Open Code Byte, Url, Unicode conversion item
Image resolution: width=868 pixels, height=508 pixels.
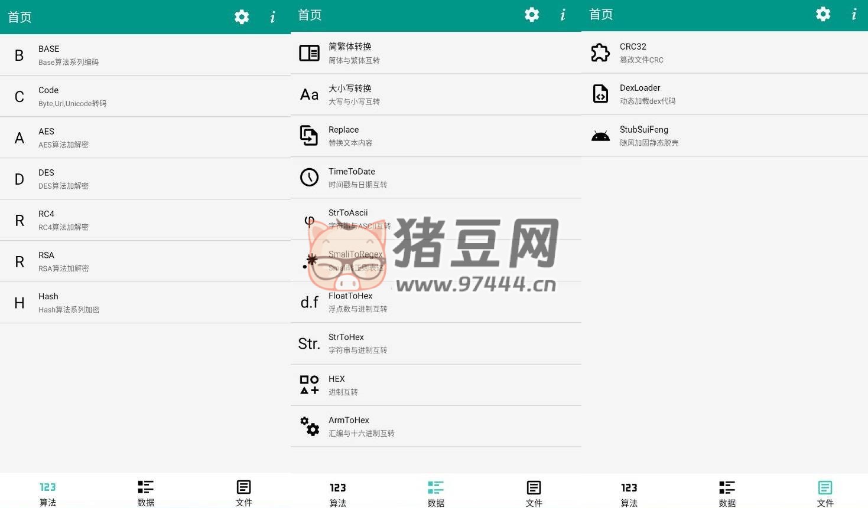tap(145, 96)
